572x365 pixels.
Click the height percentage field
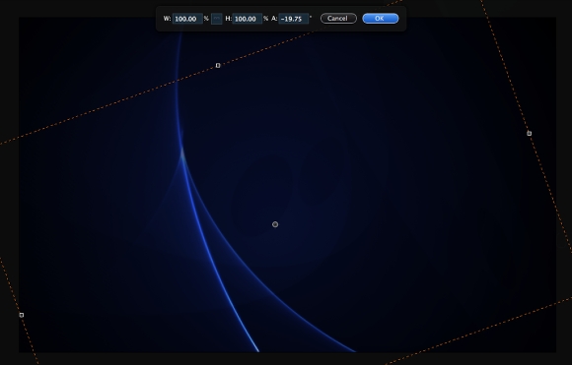point(248,19)
